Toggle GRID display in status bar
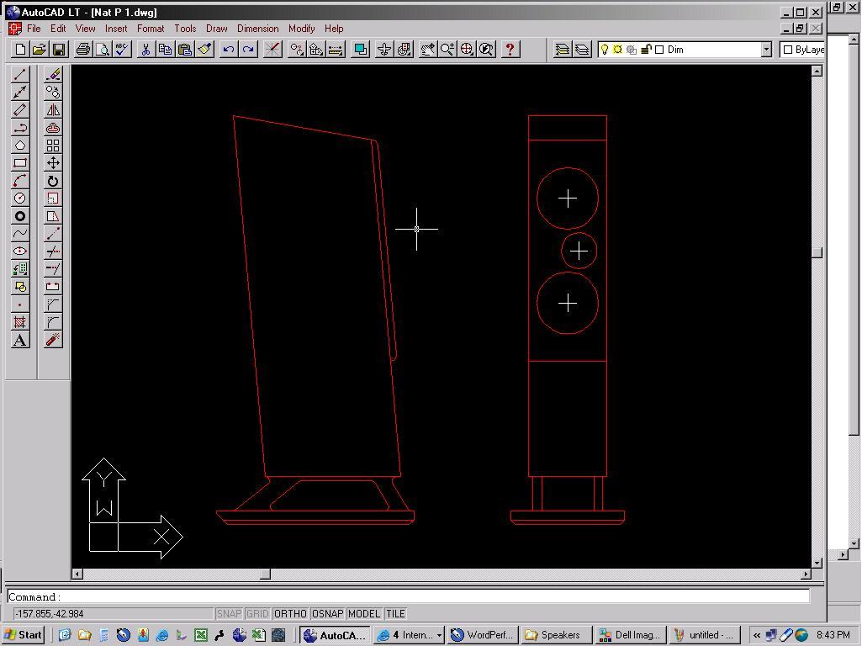 tap(256, 613)
